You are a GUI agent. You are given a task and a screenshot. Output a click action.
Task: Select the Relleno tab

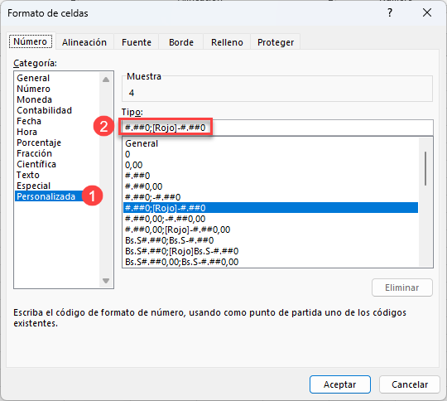click(227, 42)
